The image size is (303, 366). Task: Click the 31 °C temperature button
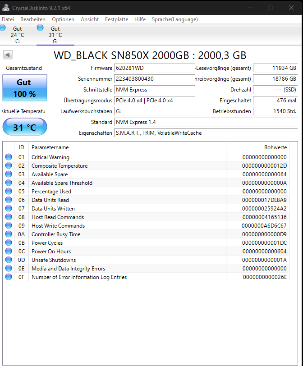pyautogui.click(x=25, y=127)
